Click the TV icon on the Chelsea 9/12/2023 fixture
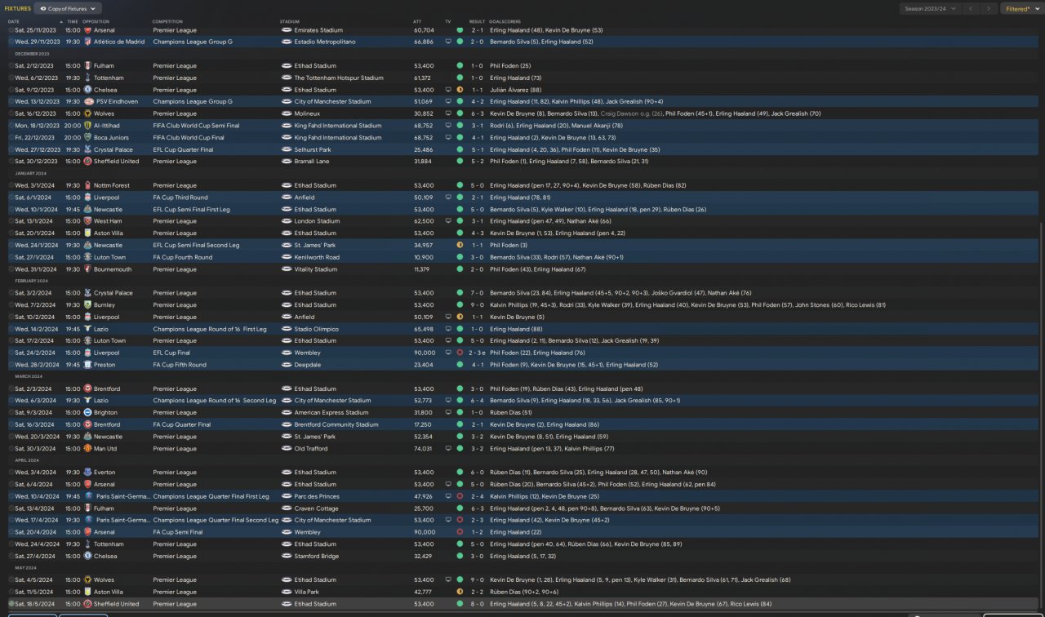 tap(447, 90)
